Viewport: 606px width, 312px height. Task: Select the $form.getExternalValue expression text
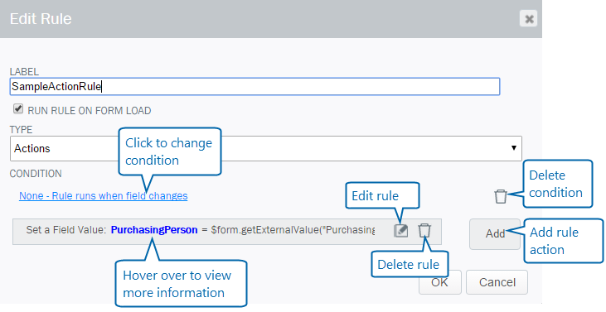coord(293,230)
